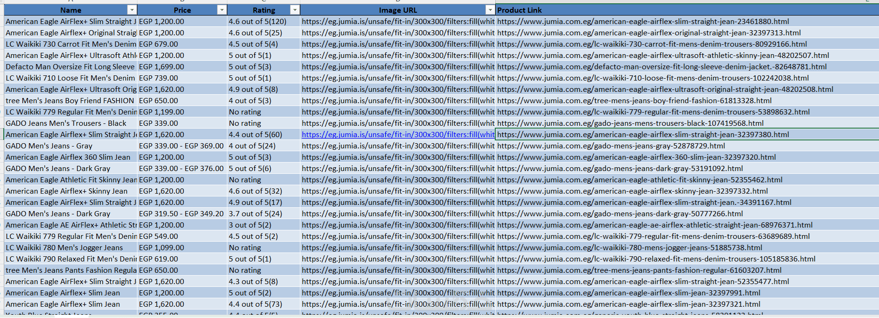Select price cell "EGP 1,199.00"
Image resolution: width=879 pixels, height=318 pixels.
pyautogui.click(x=182, y=112)
